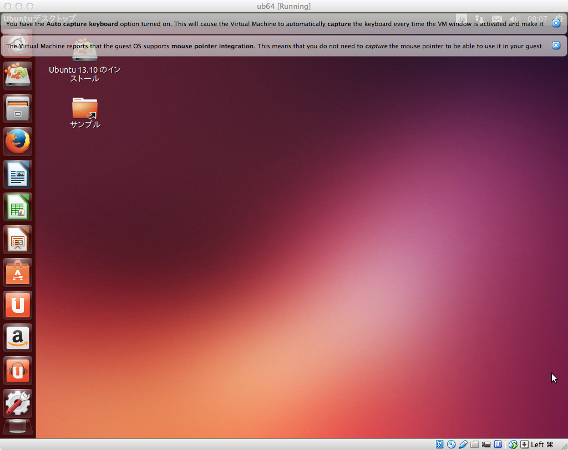Click the ub64 [Running] window title
The width and height of the screenshot is (568, 450).
coord(283,6)
